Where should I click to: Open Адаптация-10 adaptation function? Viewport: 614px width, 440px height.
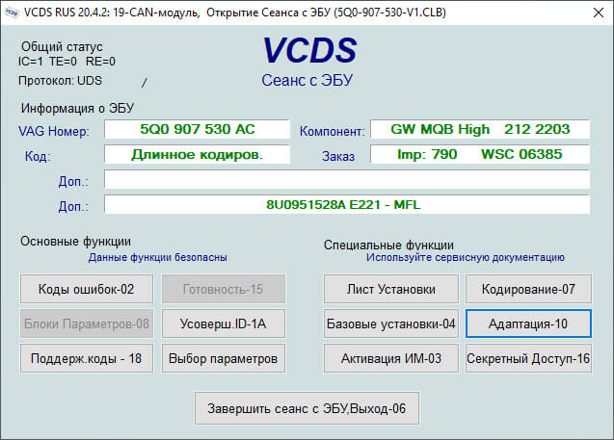click(x=528, y=324)
